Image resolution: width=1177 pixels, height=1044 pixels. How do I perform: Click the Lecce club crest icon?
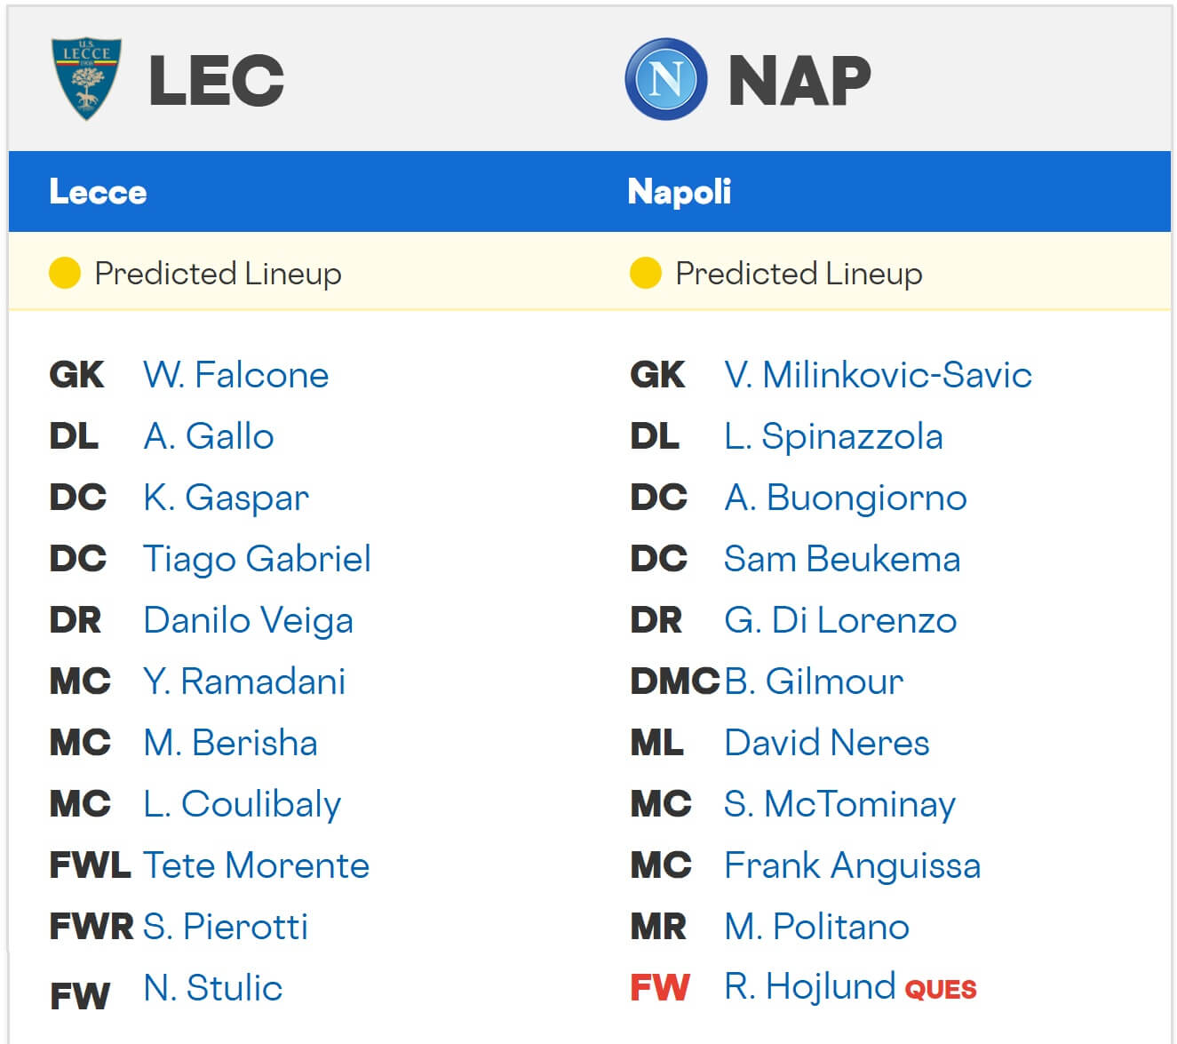[86, 79]
